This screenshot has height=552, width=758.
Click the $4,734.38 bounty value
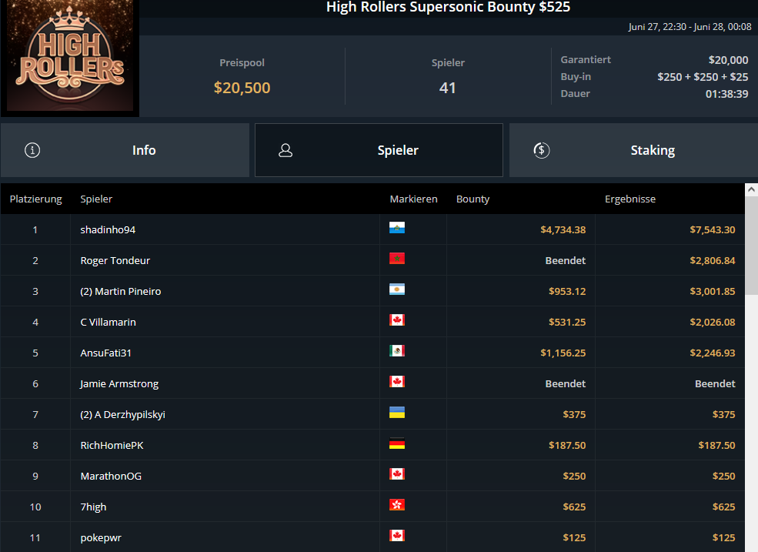click(x=563, y=229)
